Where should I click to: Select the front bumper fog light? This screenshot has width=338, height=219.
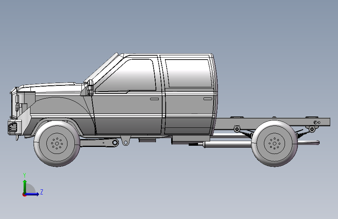13,127
